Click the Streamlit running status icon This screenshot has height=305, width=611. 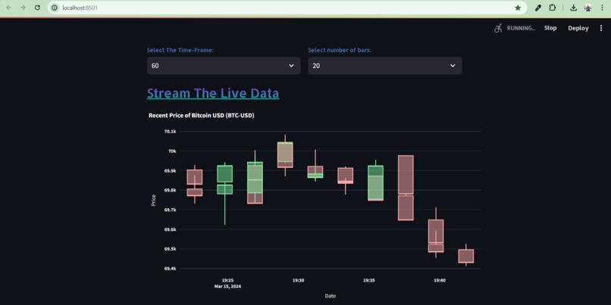pos(498,28)
